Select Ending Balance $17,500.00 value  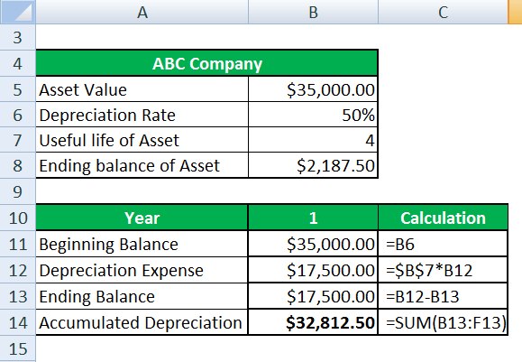[x=313, y=296]
